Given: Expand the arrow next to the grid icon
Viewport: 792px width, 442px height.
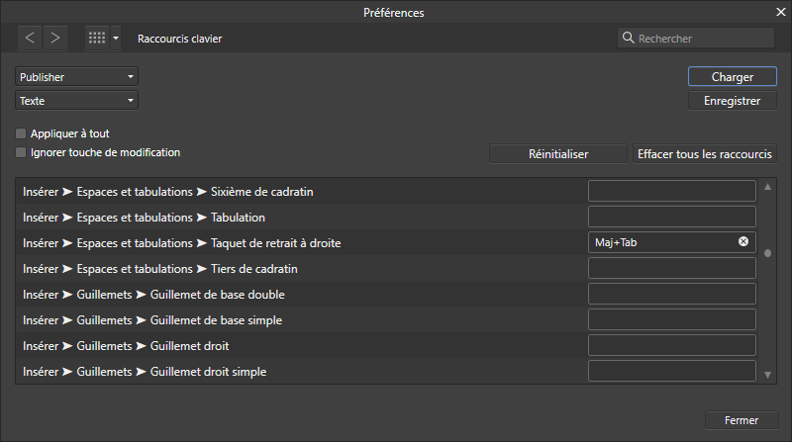Looking at the screenshot, I should (116, 38).
